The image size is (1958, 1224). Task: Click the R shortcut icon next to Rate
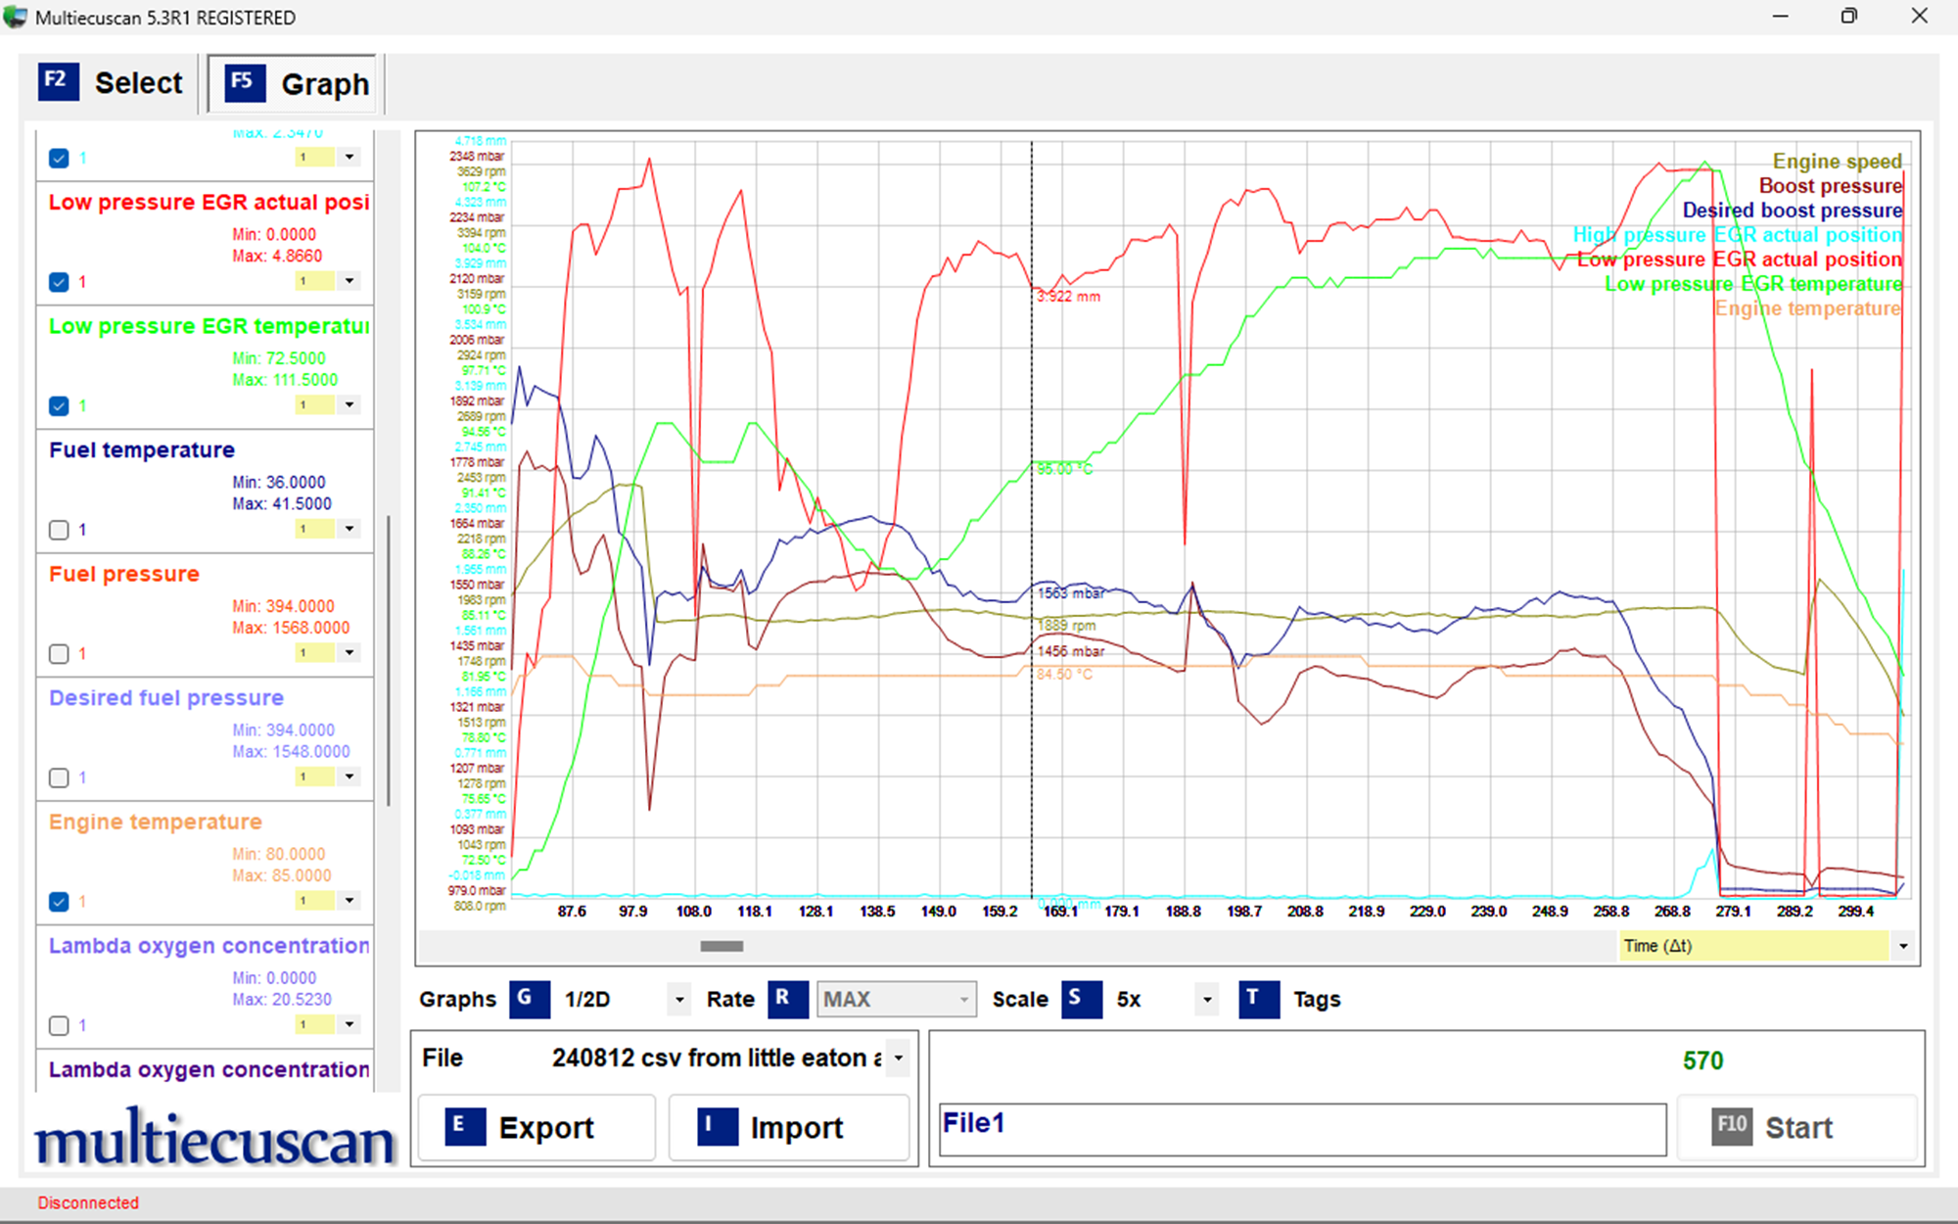787,999
